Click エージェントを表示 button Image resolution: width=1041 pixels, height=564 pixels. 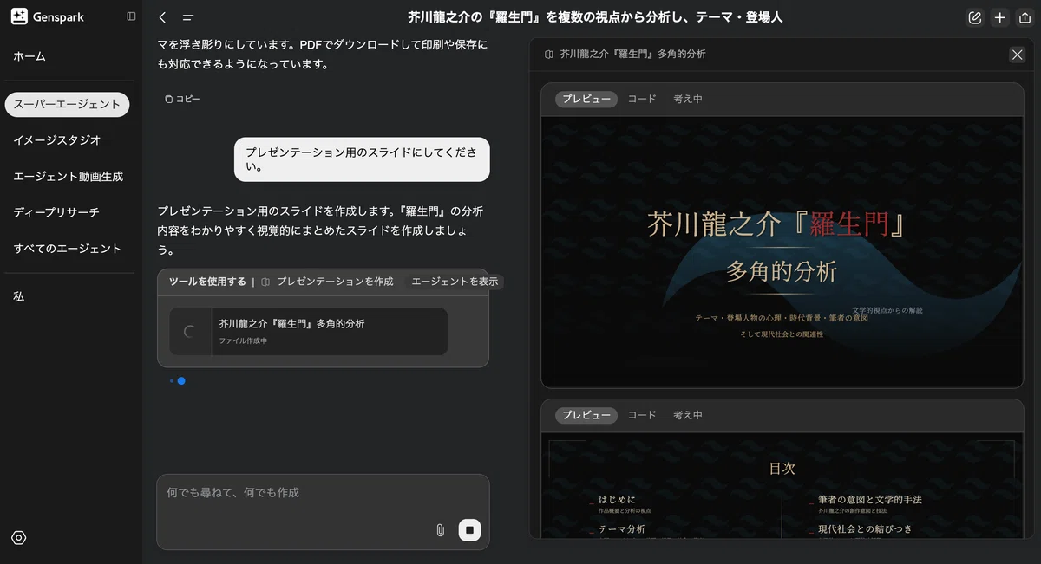point(455,282)
